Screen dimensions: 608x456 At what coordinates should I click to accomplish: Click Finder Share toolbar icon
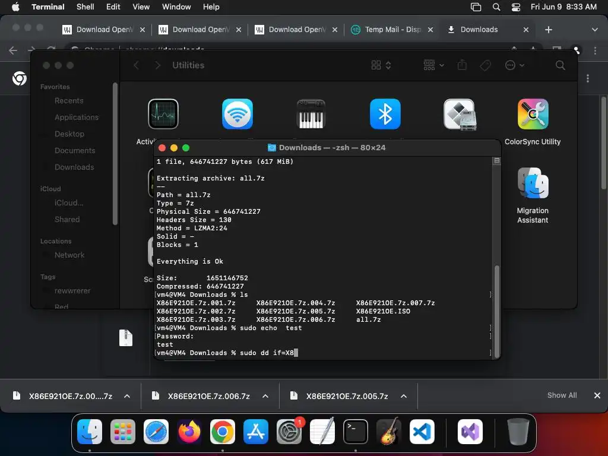tap(462, 65)
